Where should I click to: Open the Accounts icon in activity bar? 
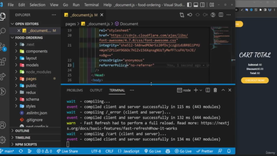tap(3, 125)
